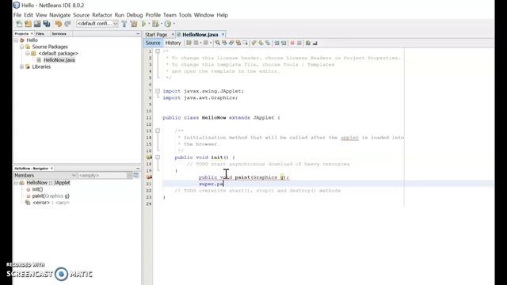Image resolution: width=507 pixels, height=285 pixels.
Task: Click the Open Project toolbar icon
Action: 37,24
